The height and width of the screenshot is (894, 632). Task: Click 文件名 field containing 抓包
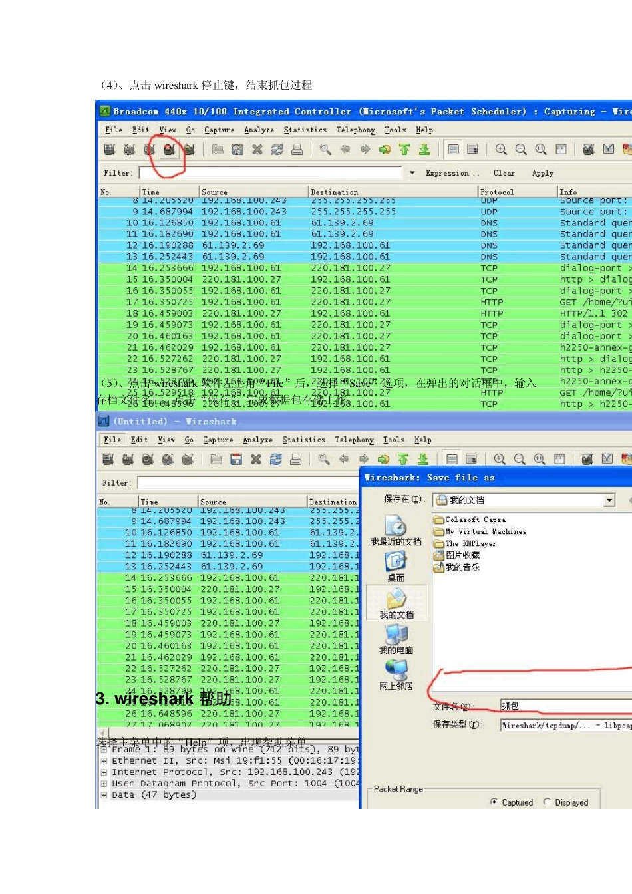point(566,706)
